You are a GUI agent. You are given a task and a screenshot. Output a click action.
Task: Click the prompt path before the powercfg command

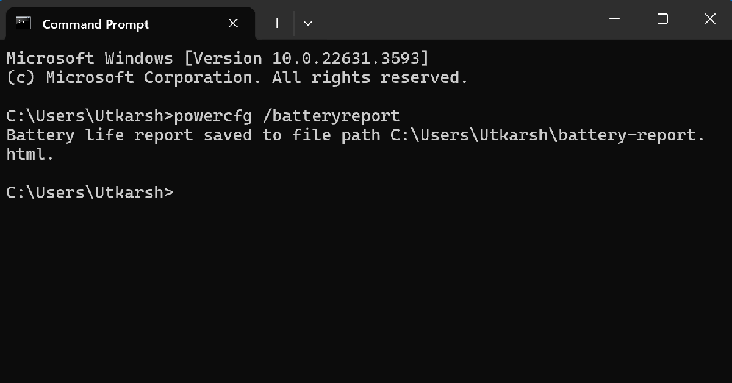89,116
